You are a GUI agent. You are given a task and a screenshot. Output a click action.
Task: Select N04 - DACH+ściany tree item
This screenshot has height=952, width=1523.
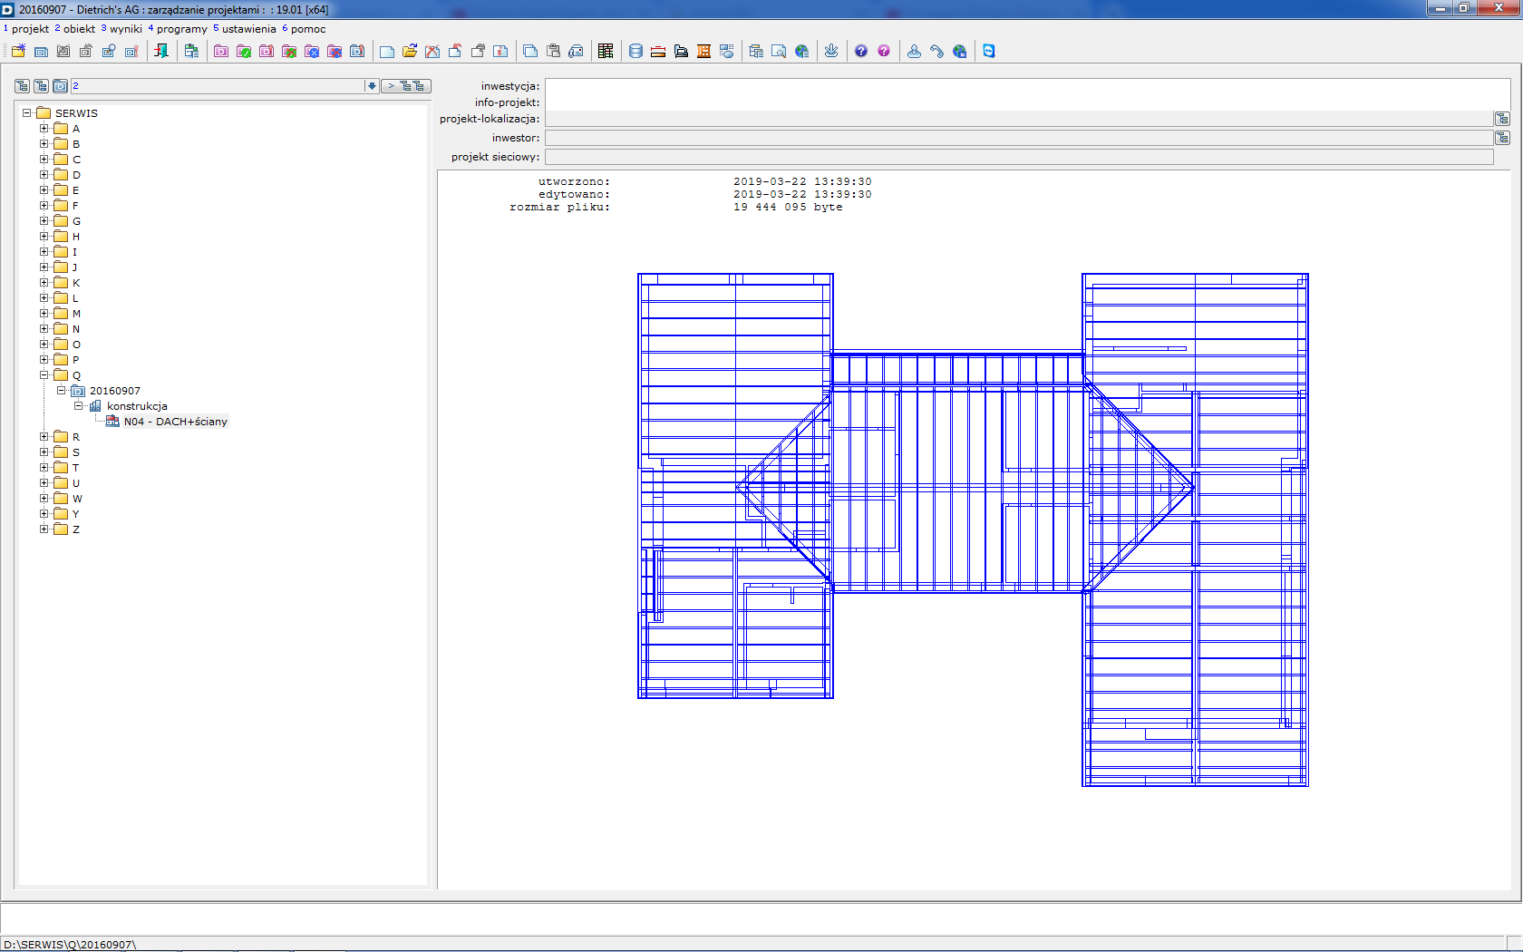click(x=175, y=422)
